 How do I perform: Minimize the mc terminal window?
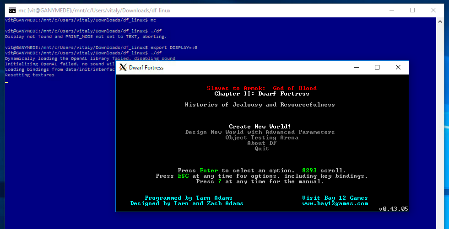(391, 11)
